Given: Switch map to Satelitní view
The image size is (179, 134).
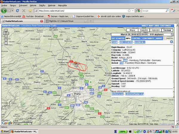Looking at the screenshot, I should click(144, 30).
